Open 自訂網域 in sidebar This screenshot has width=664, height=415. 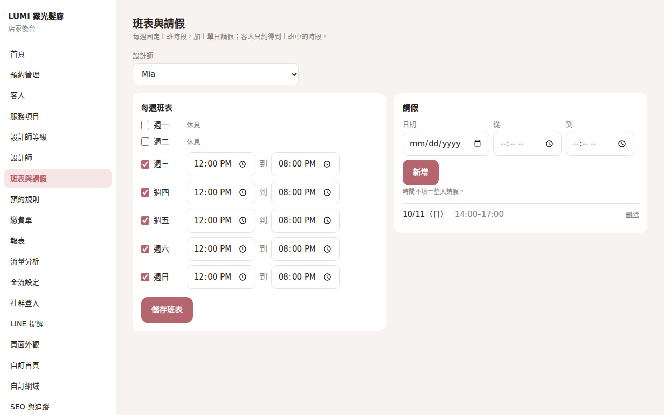(x=58, y=386)
